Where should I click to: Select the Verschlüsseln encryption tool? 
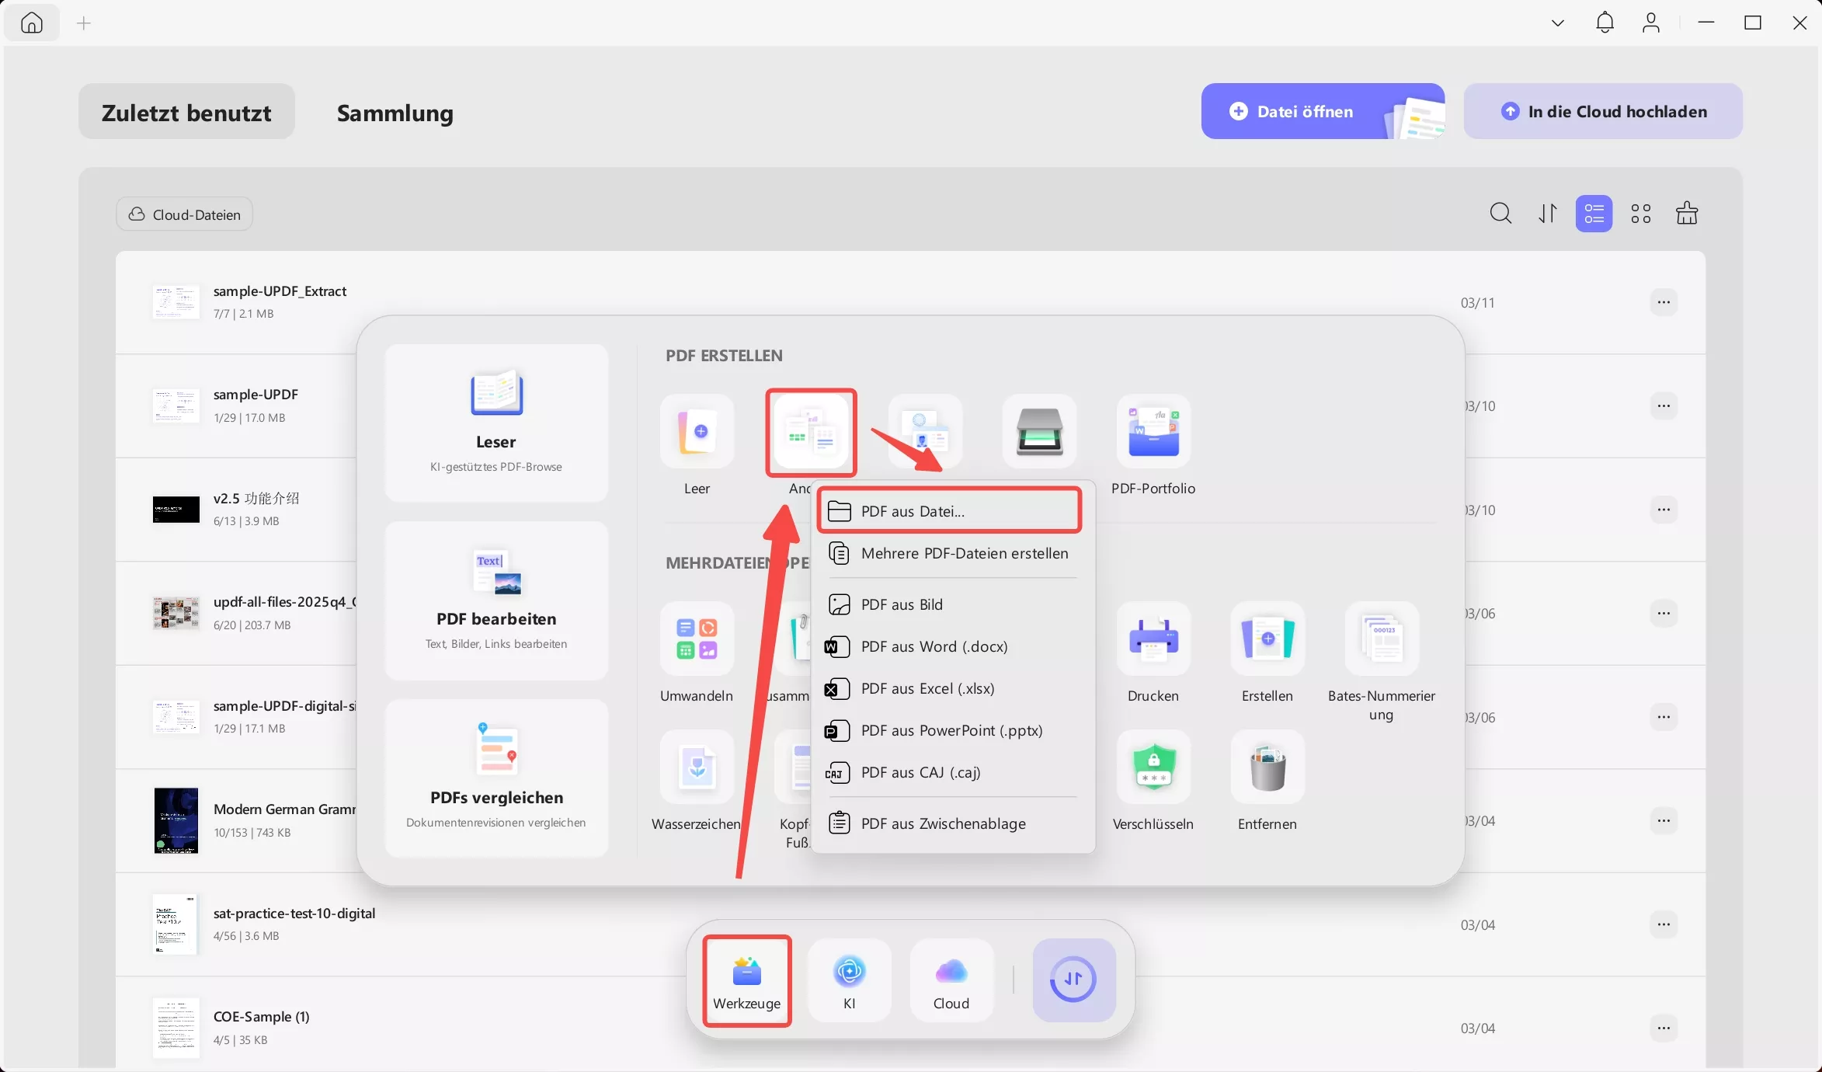click(1153, 768)
